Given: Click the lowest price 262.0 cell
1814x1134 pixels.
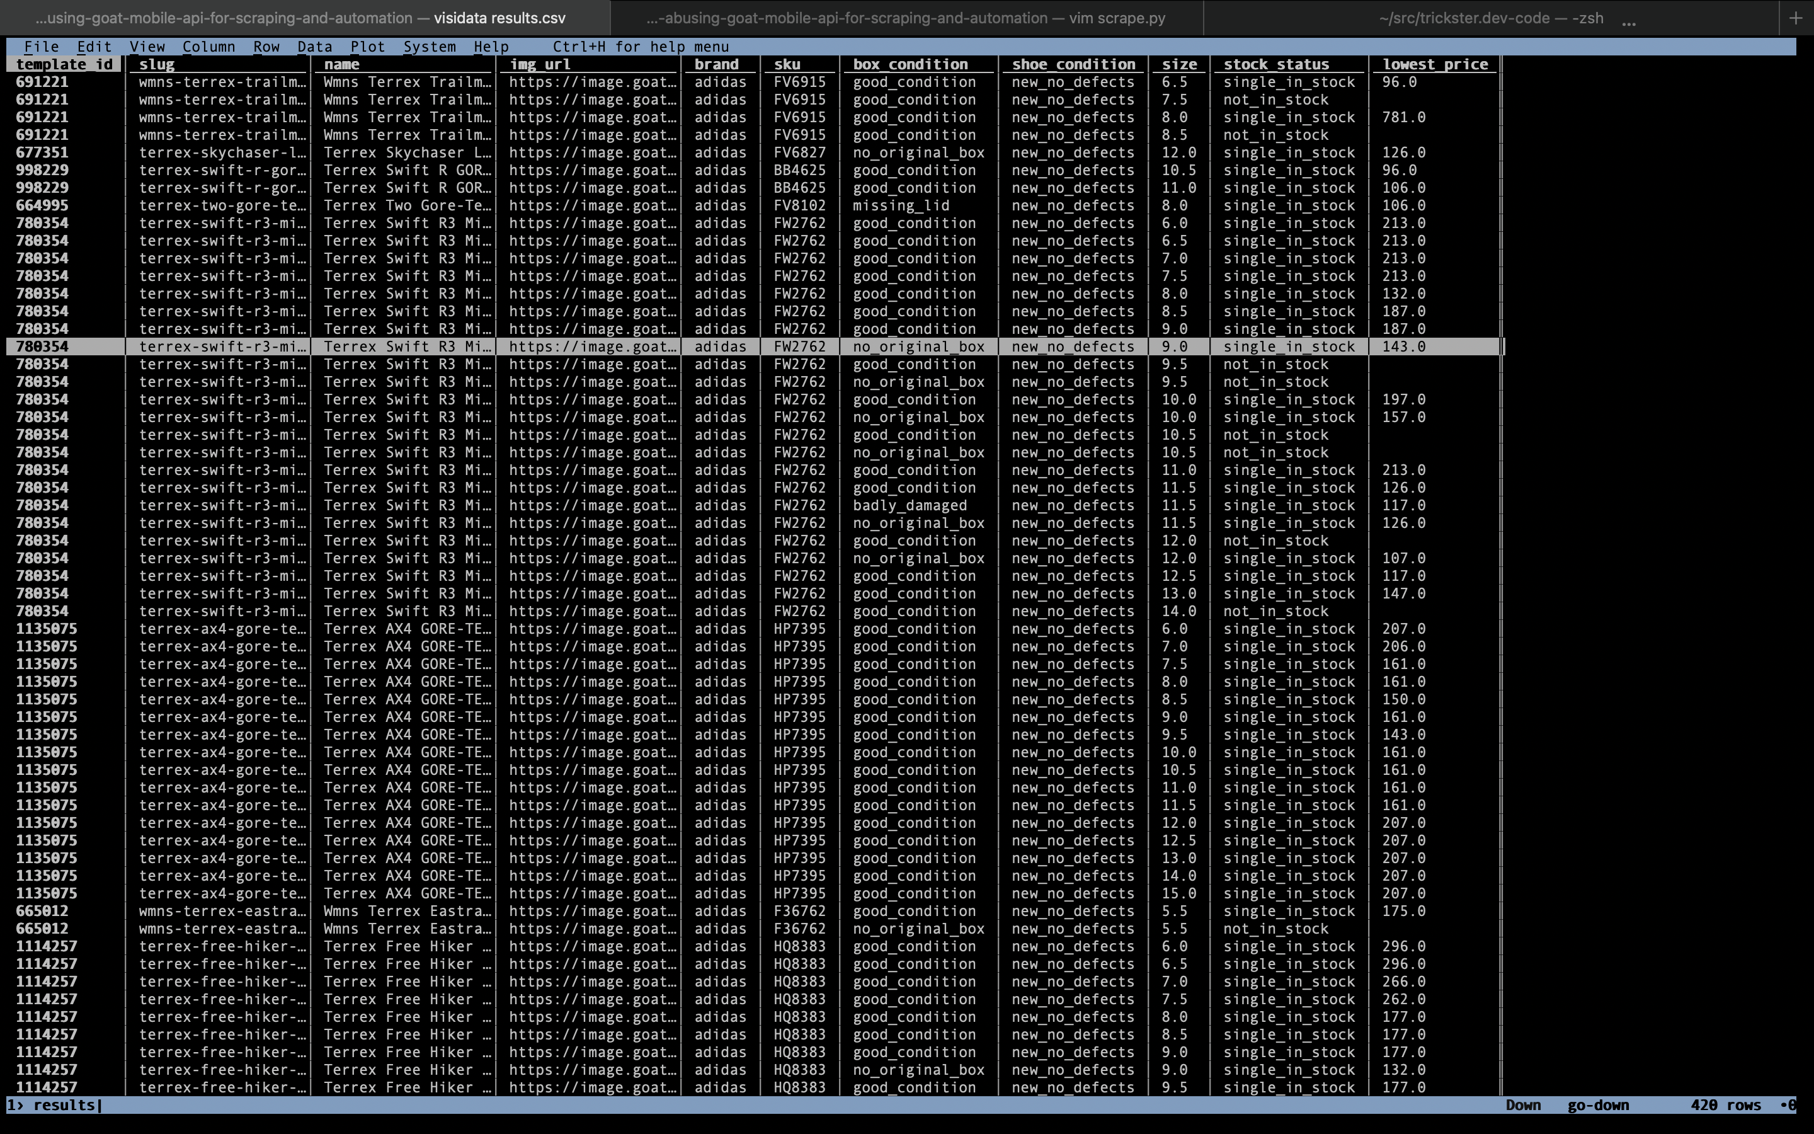Looking at the screenshot, I should click(1404, 999).
